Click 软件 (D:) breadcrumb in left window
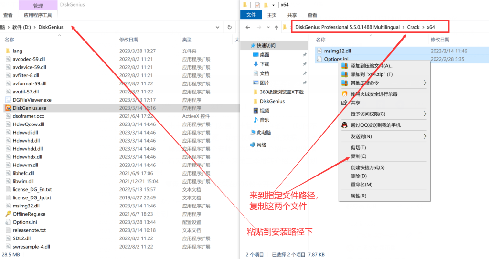 [x=21, y=27]
